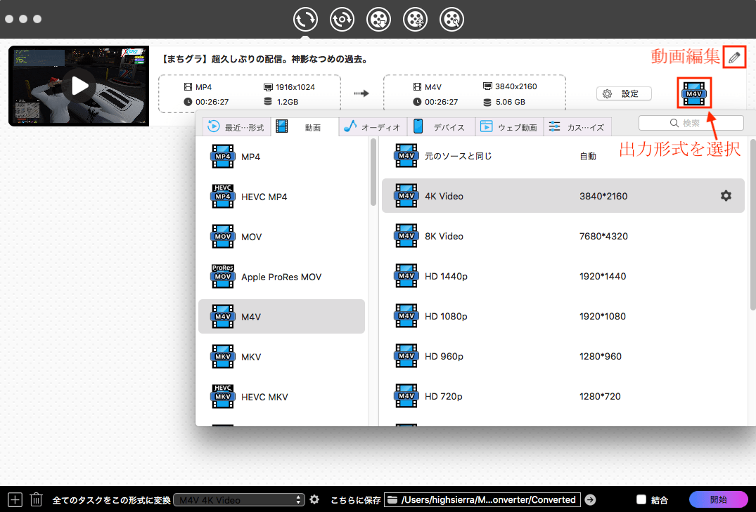756x512 pixels.
Task: Play the video thumbnail preview
Action: [x=79, y=86]
